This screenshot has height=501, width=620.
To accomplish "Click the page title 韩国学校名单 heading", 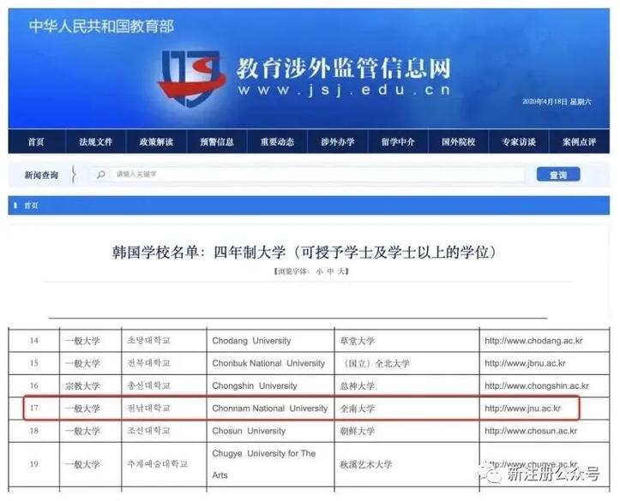I will point(304,253).
